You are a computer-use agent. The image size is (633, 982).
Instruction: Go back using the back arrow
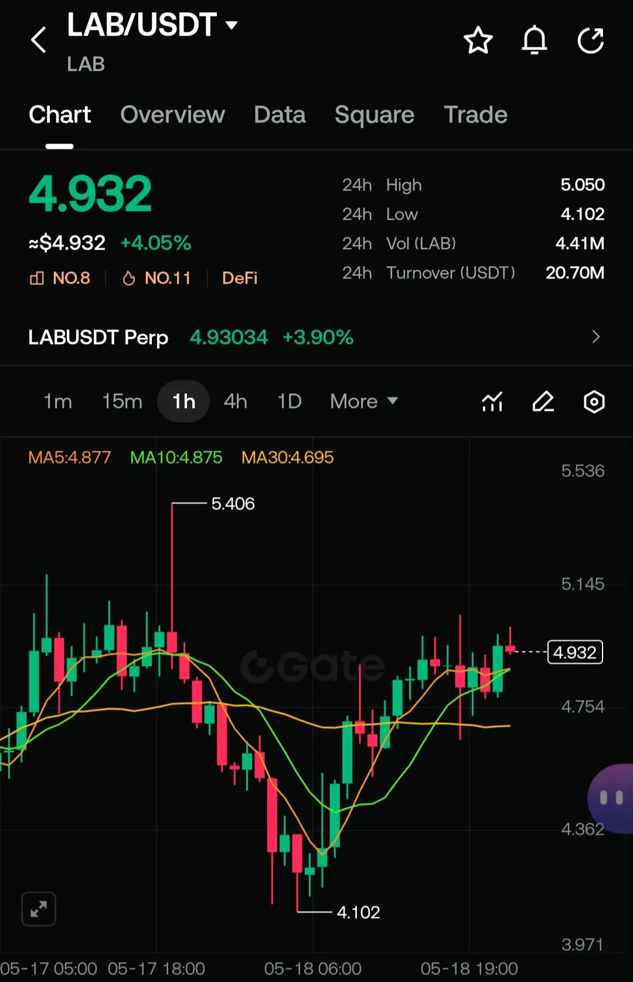[39, 40]
